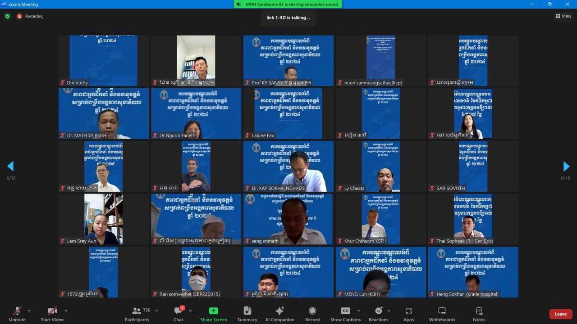The image size is (577, 324).
Task: Open the Reactions menu
Action: click(378, 314)
